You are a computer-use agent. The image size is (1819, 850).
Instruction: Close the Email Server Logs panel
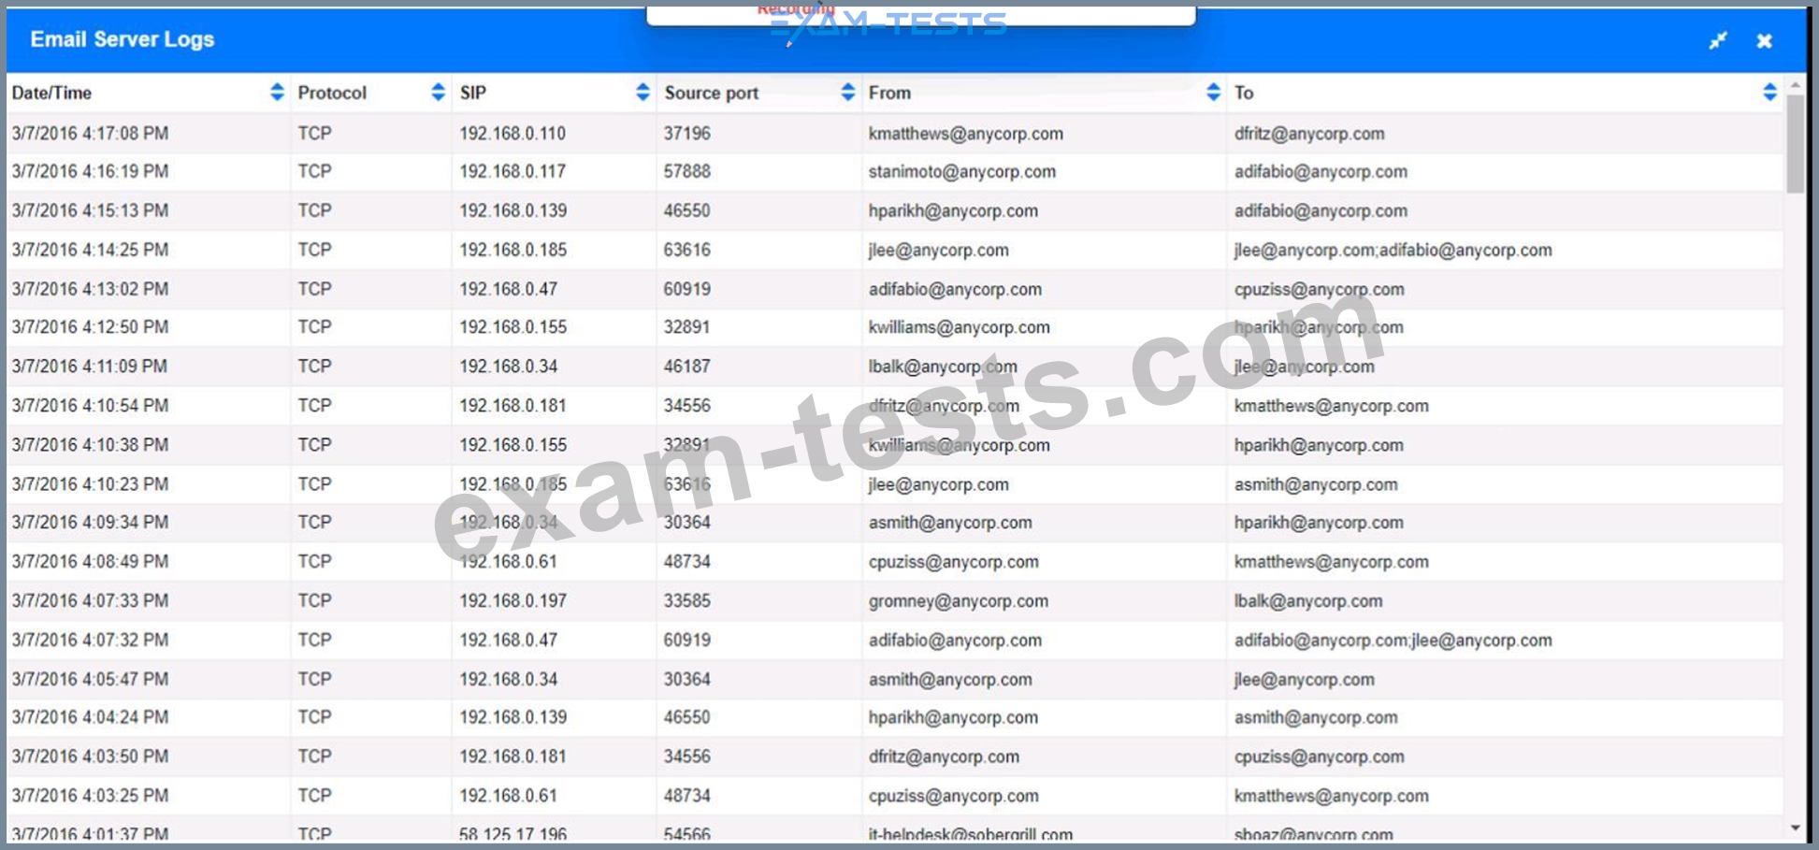[x=1765, y=40]
